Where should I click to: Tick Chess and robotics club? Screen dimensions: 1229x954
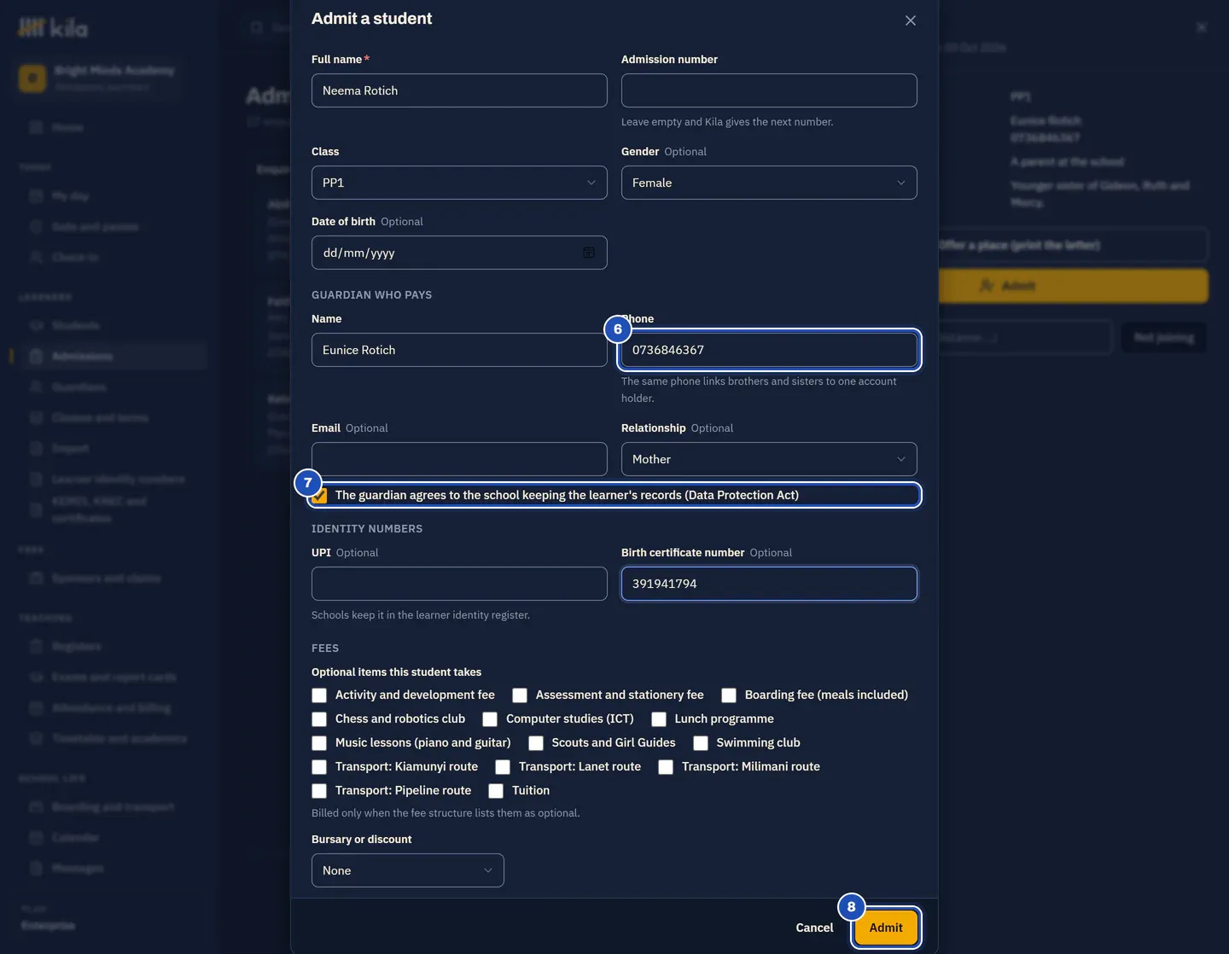click(x=319, y=719)
